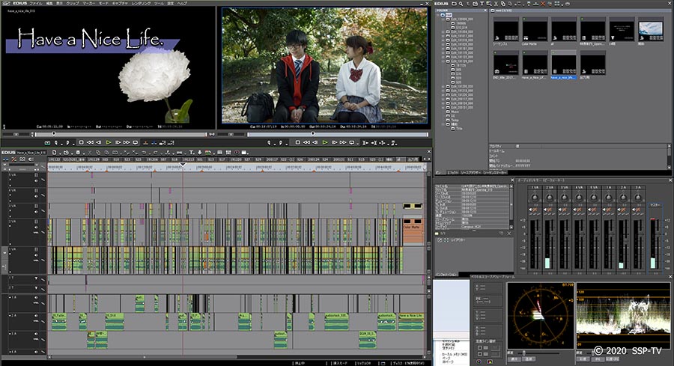Toggle the レイアウター checkbox in Information palette
This screenshot has width=674, height=366.
point(440,240)
